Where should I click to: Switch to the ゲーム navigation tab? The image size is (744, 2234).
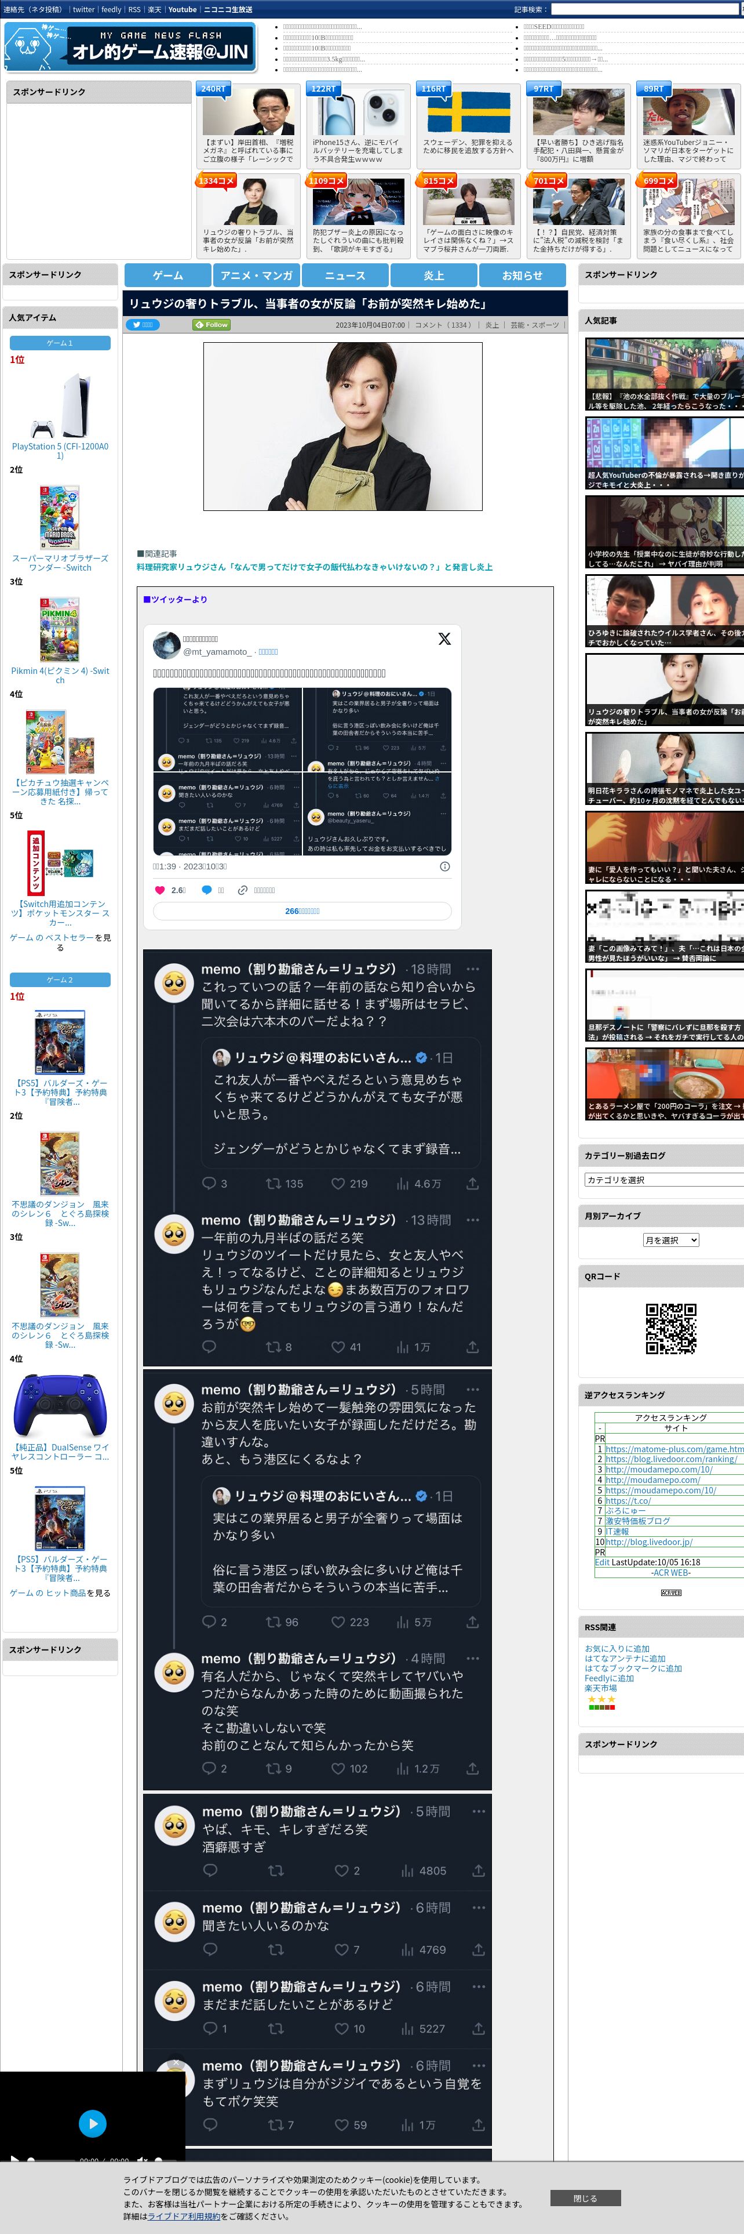coord(168,275)
